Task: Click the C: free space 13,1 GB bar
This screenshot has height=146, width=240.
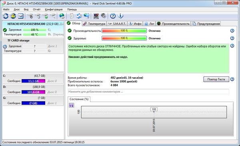Action: click(33, 81)
